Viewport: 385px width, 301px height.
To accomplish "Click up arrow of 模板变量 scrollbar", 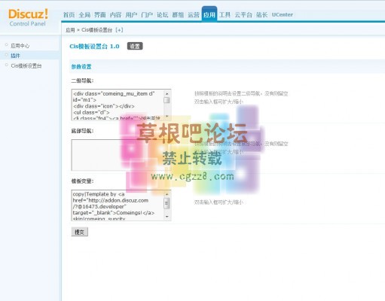I will pos(167,194).
